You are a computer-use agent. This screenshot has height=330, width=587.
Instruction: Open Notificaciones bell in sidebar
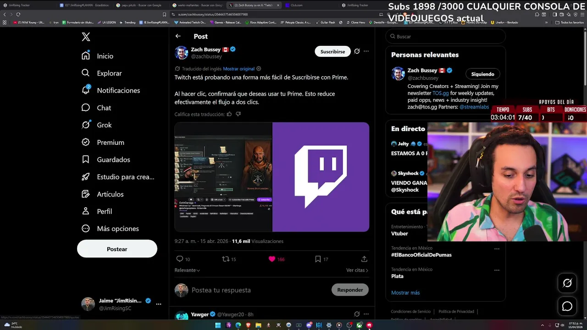(x=111, y=90)
